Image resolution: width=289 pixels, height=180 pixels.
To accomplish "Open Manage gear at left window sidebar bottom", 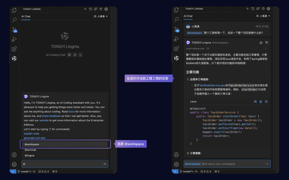I will 14,164.
